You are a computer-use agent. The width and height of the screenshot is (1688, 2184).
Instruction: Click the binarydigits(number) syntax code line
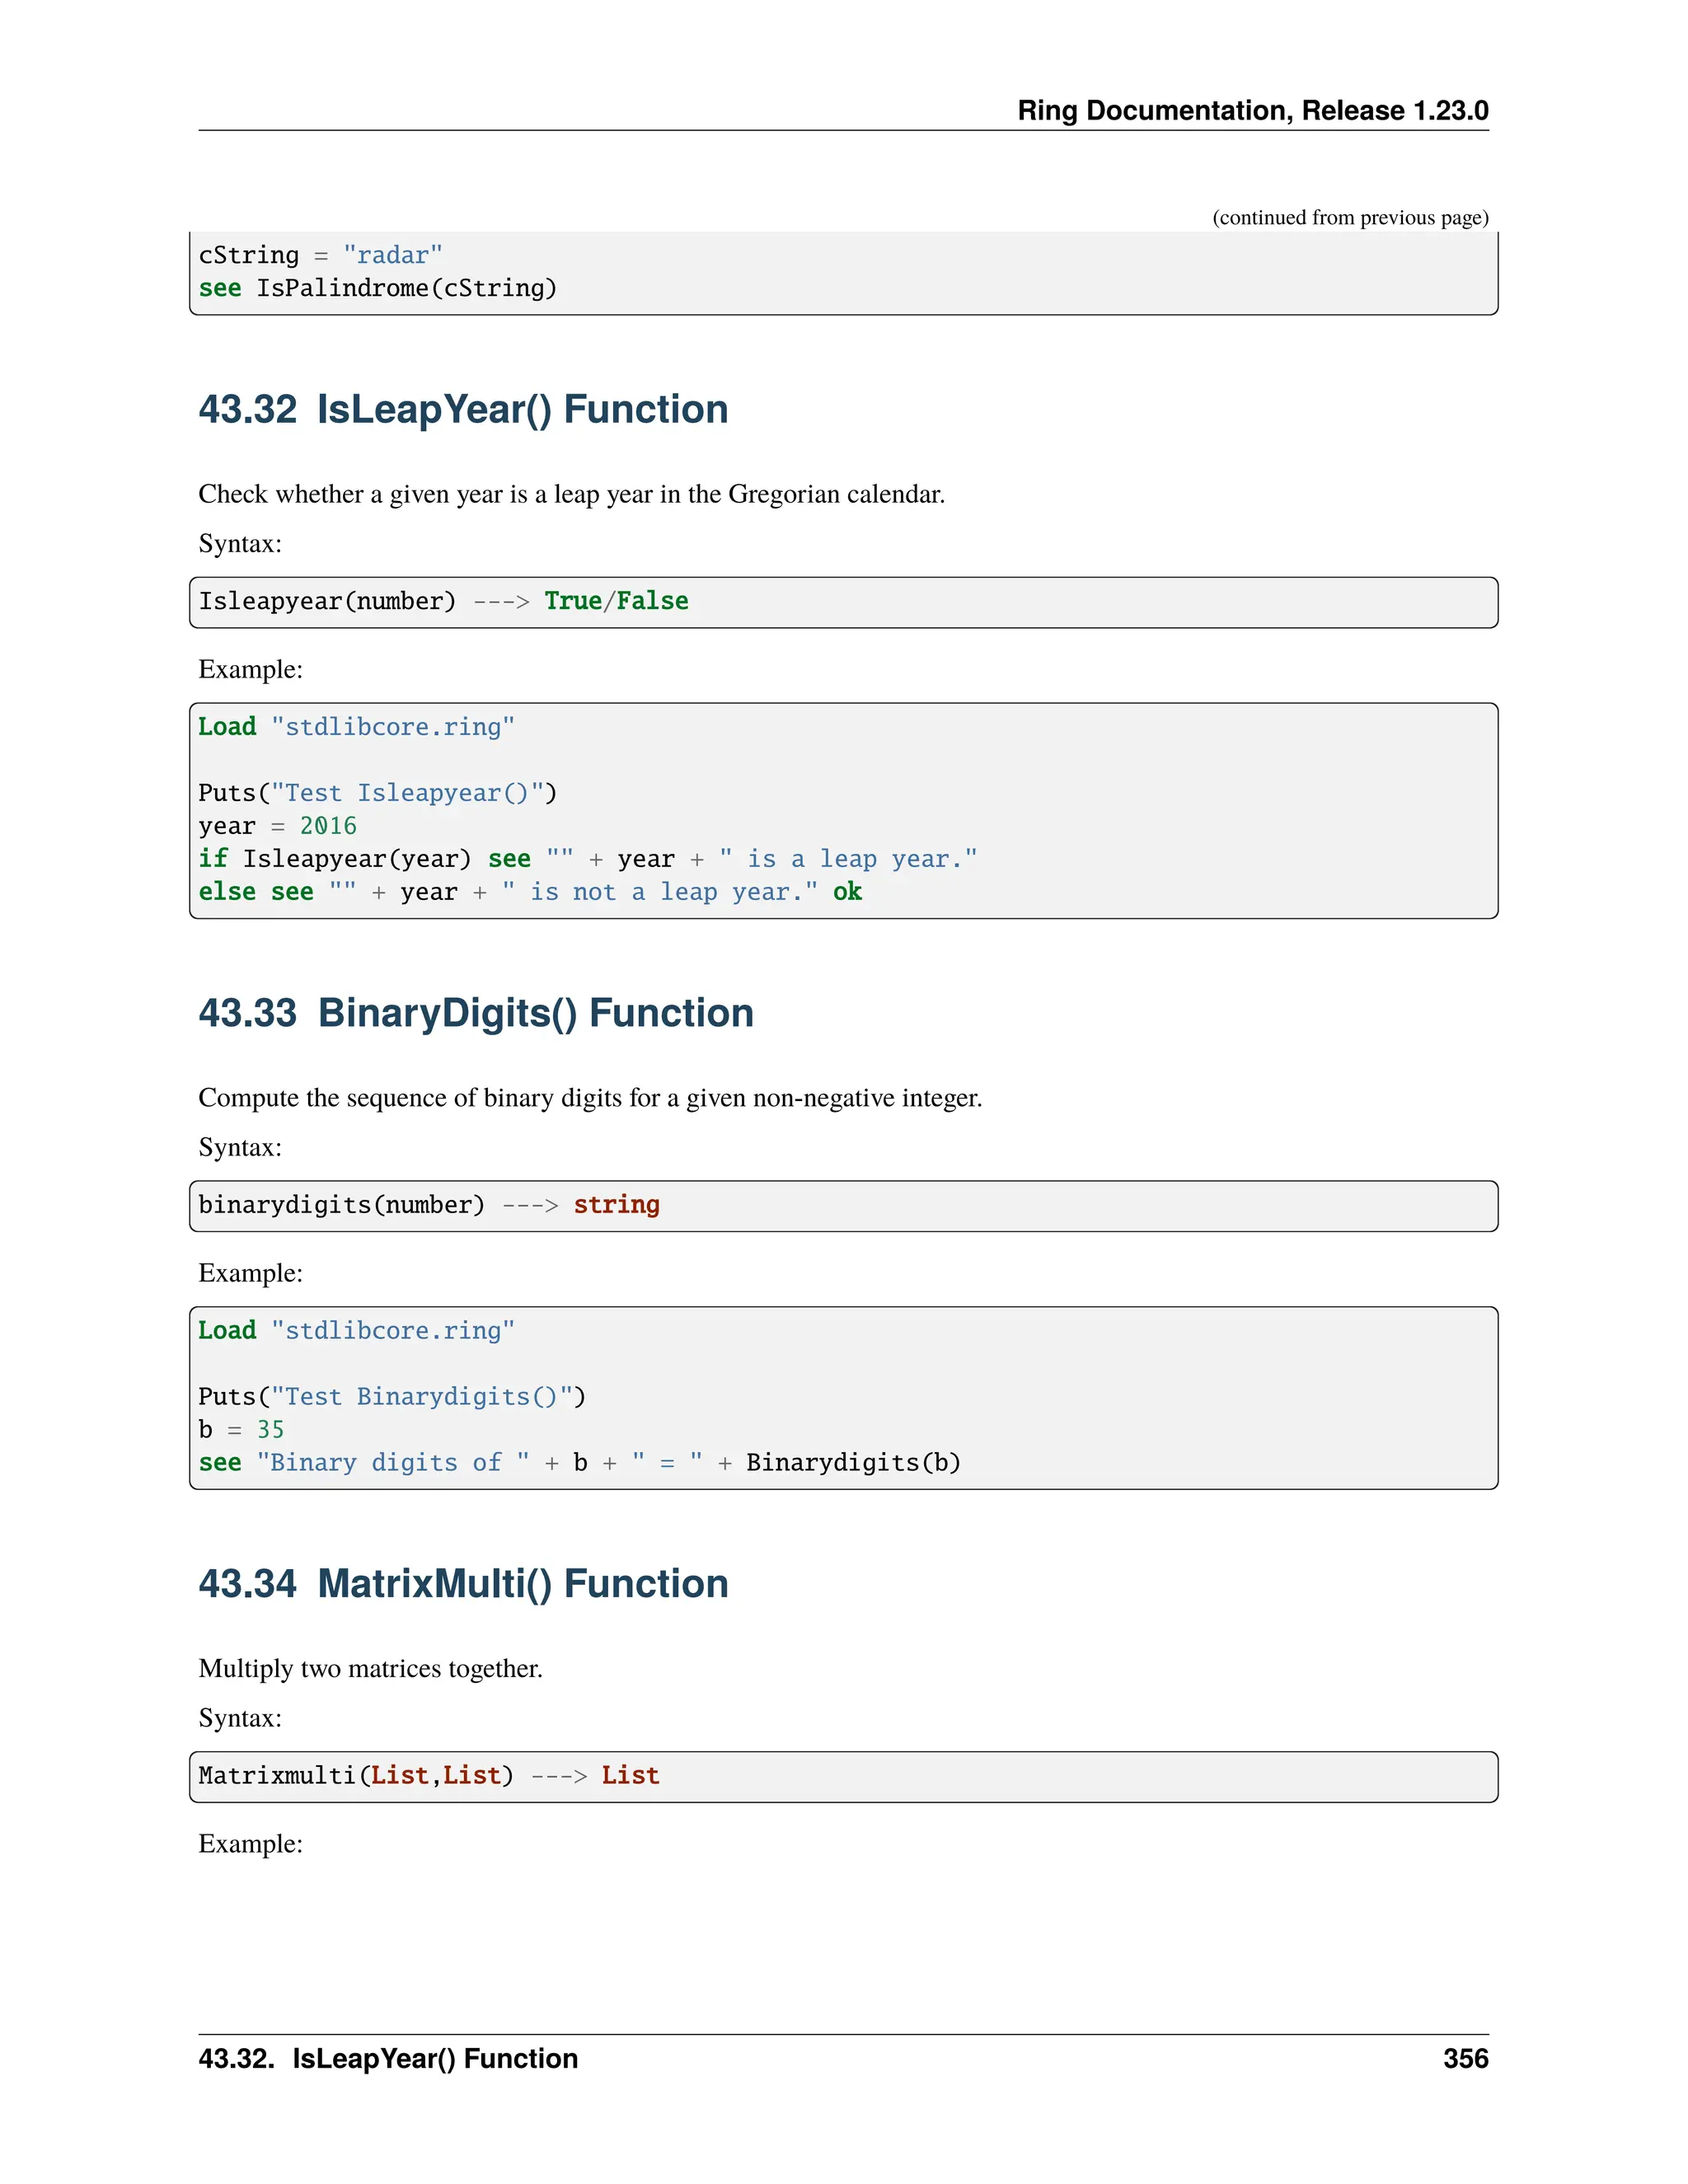tap(428, 1205)
